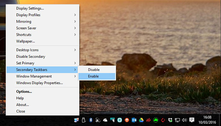Open the Desktop Icons submenu
The image size is (221, 126).
point(42,50)
